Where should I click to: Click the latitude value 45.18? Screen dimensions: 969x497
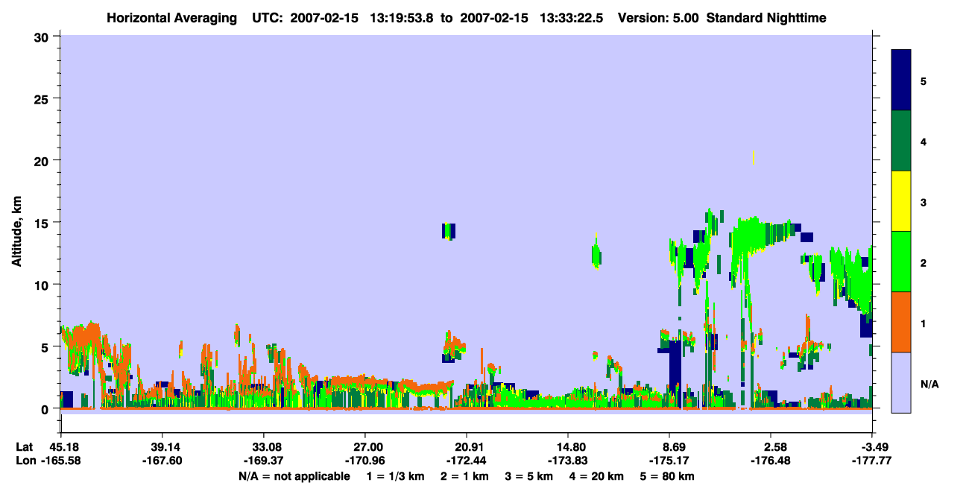click(x=63, y=446)
